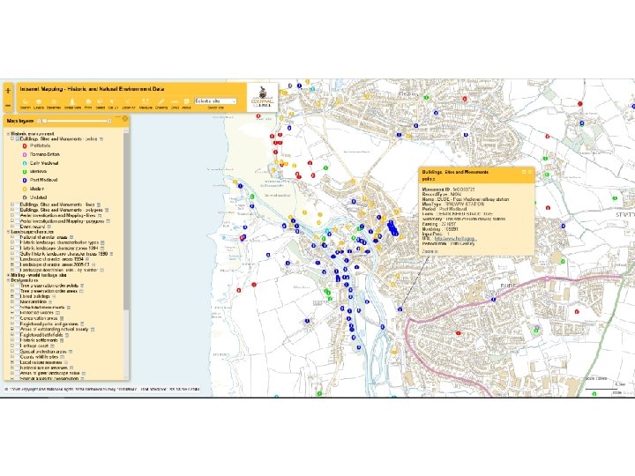
Task: Maximize the Buildings, Sites and Monuments popup
Action: pyautogui.click(x=524, y=172)
